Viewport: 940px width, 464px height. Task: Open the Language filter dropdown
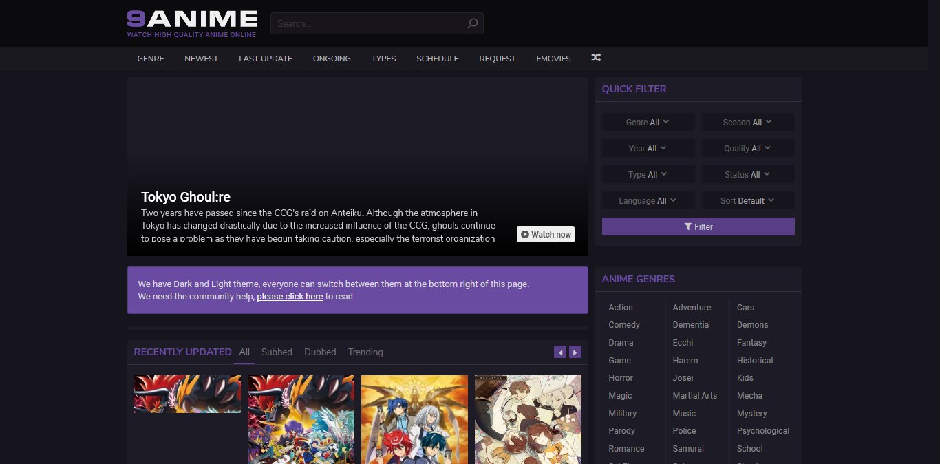click(x=648, y=200)
